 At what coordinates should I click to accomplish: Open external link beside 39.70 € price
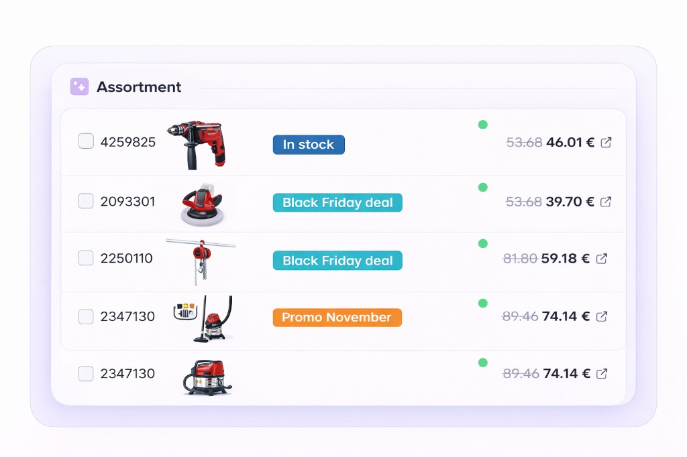point(606,202)
